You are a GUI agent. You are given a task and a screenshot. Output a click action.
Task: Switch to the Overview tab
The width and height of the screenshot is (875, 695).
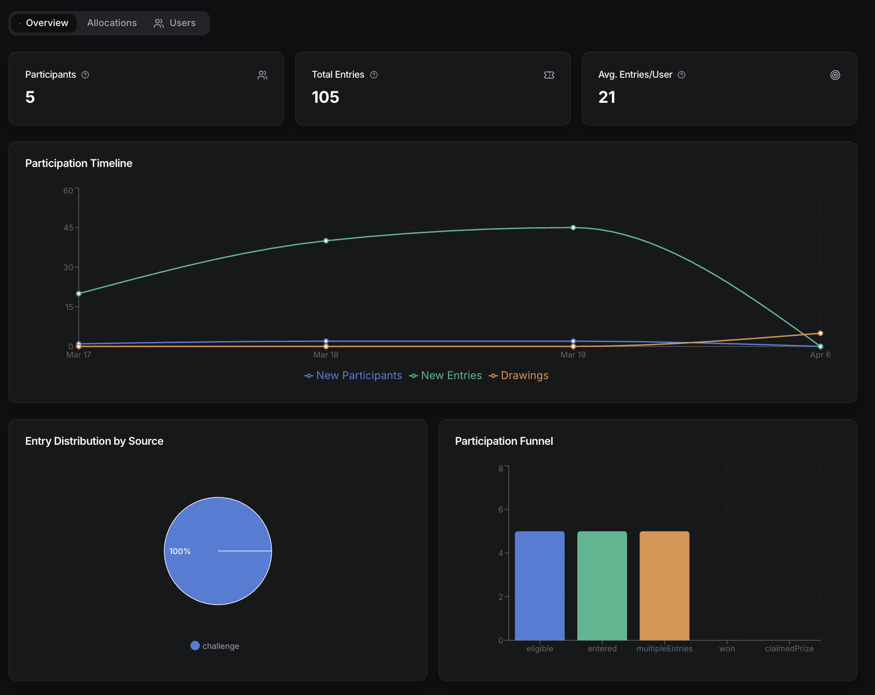[44, 23]
